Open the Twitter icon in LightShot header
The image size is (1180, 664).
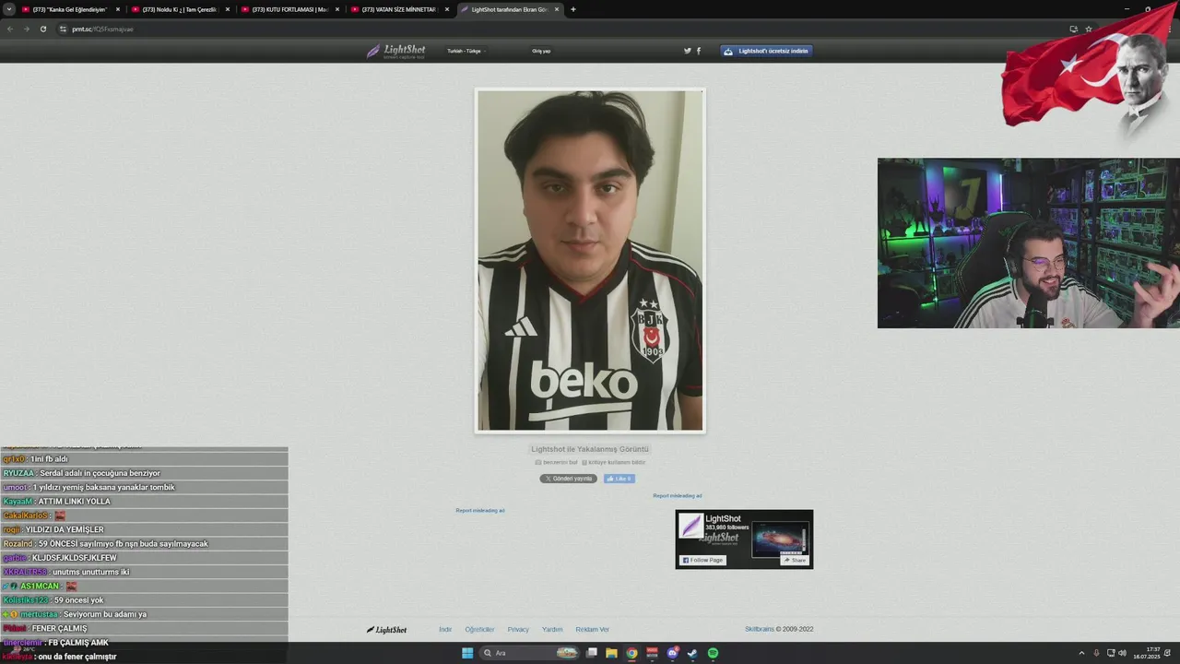tap(687, 51)
